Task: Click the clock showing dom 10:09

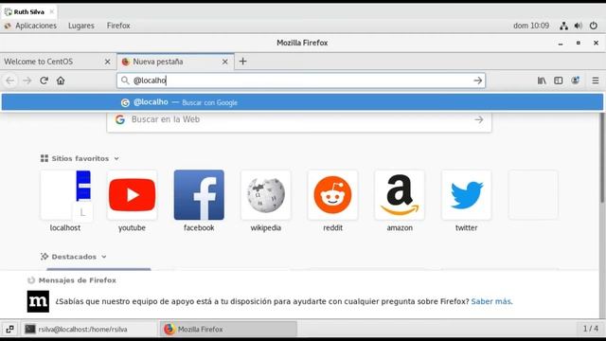Action: click(x=531, y=26)
